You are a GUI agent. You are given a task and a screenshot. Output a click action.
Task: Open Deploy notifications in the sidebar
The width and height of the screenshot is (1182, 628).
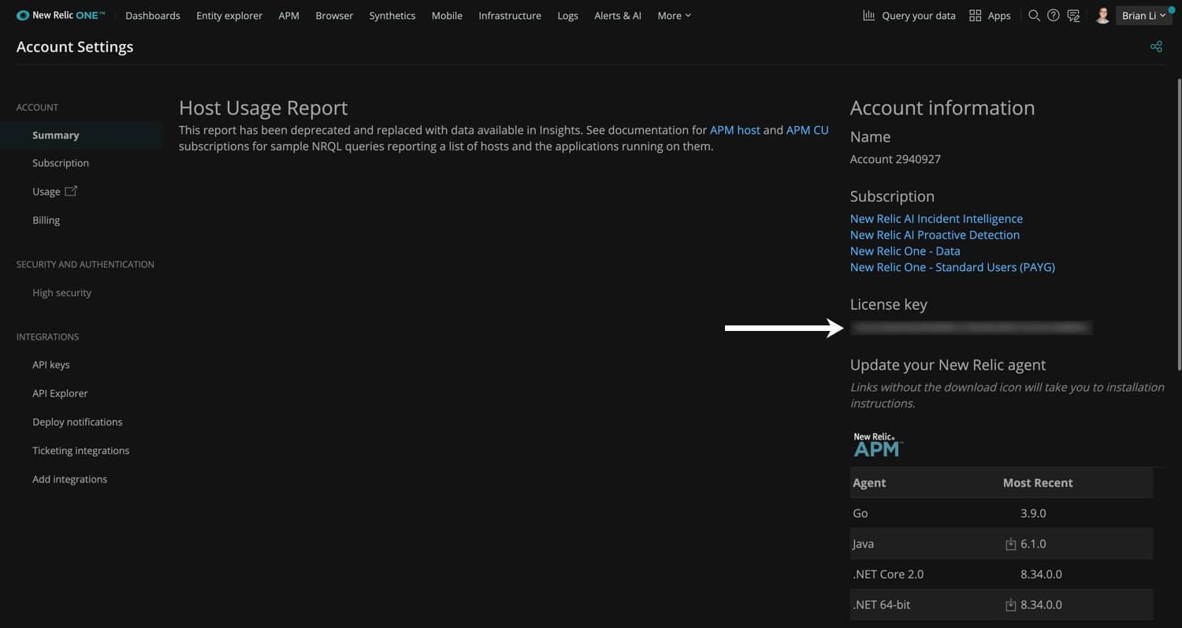tap(77, 422)
